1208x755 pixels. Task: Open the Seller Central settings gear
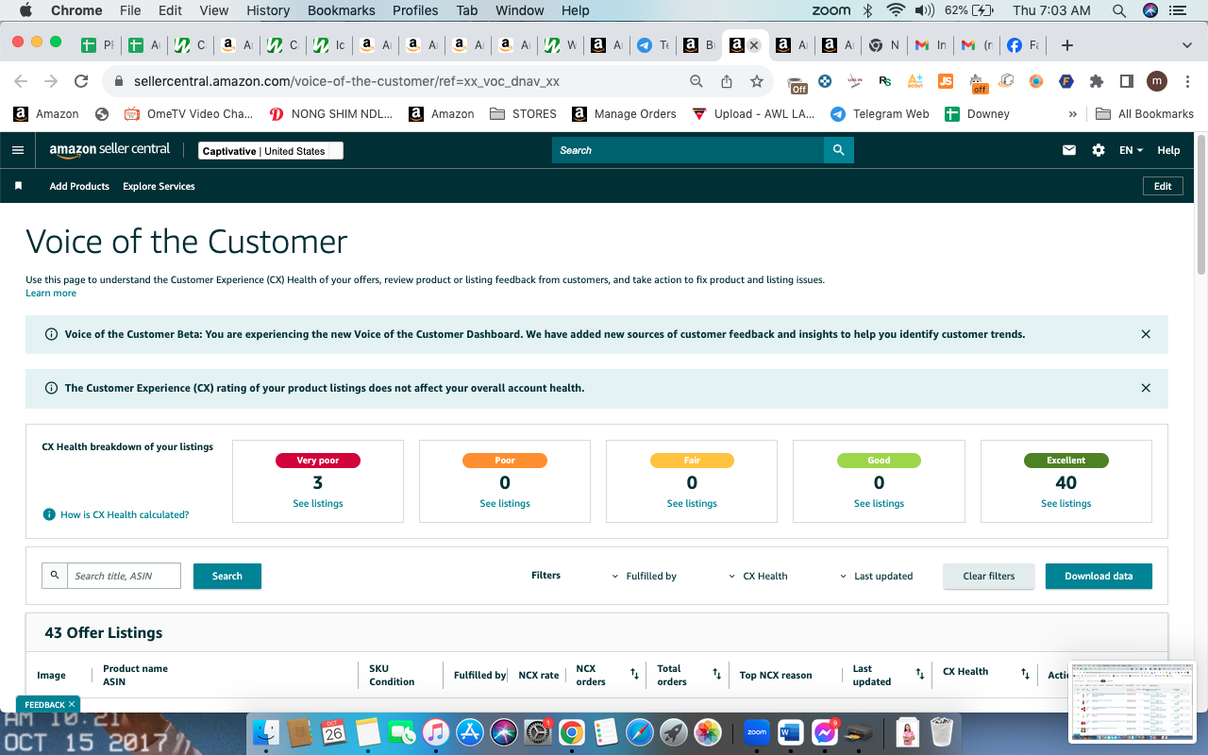tap(1099, 150)
